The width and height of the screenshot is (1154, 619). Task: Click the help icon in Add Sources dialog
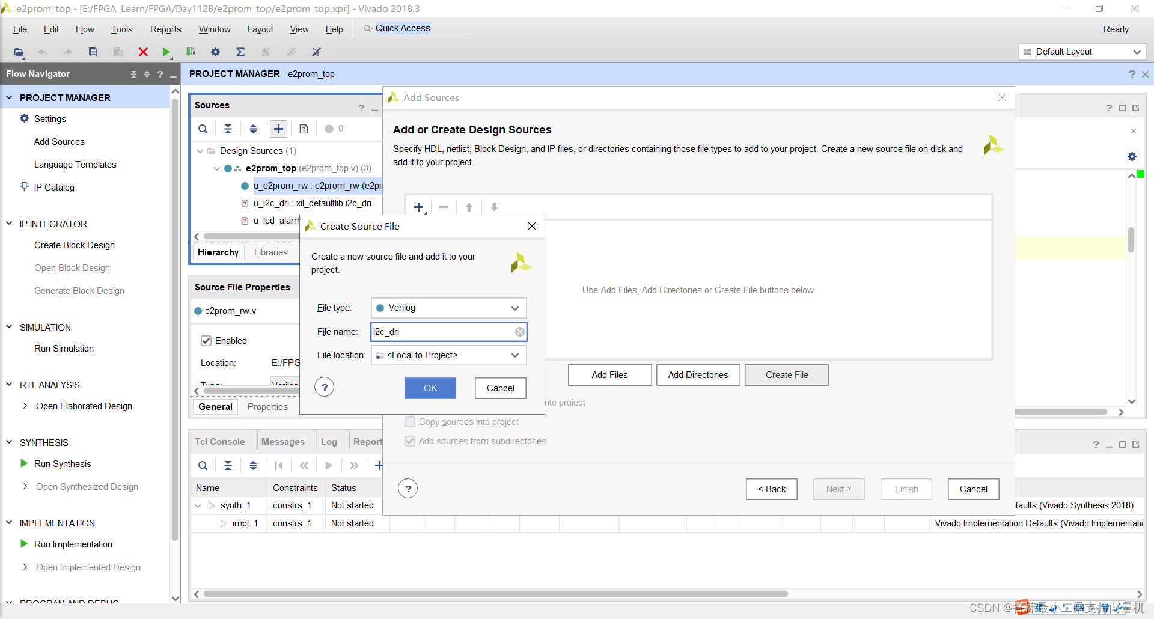click(x=408, y=489)
